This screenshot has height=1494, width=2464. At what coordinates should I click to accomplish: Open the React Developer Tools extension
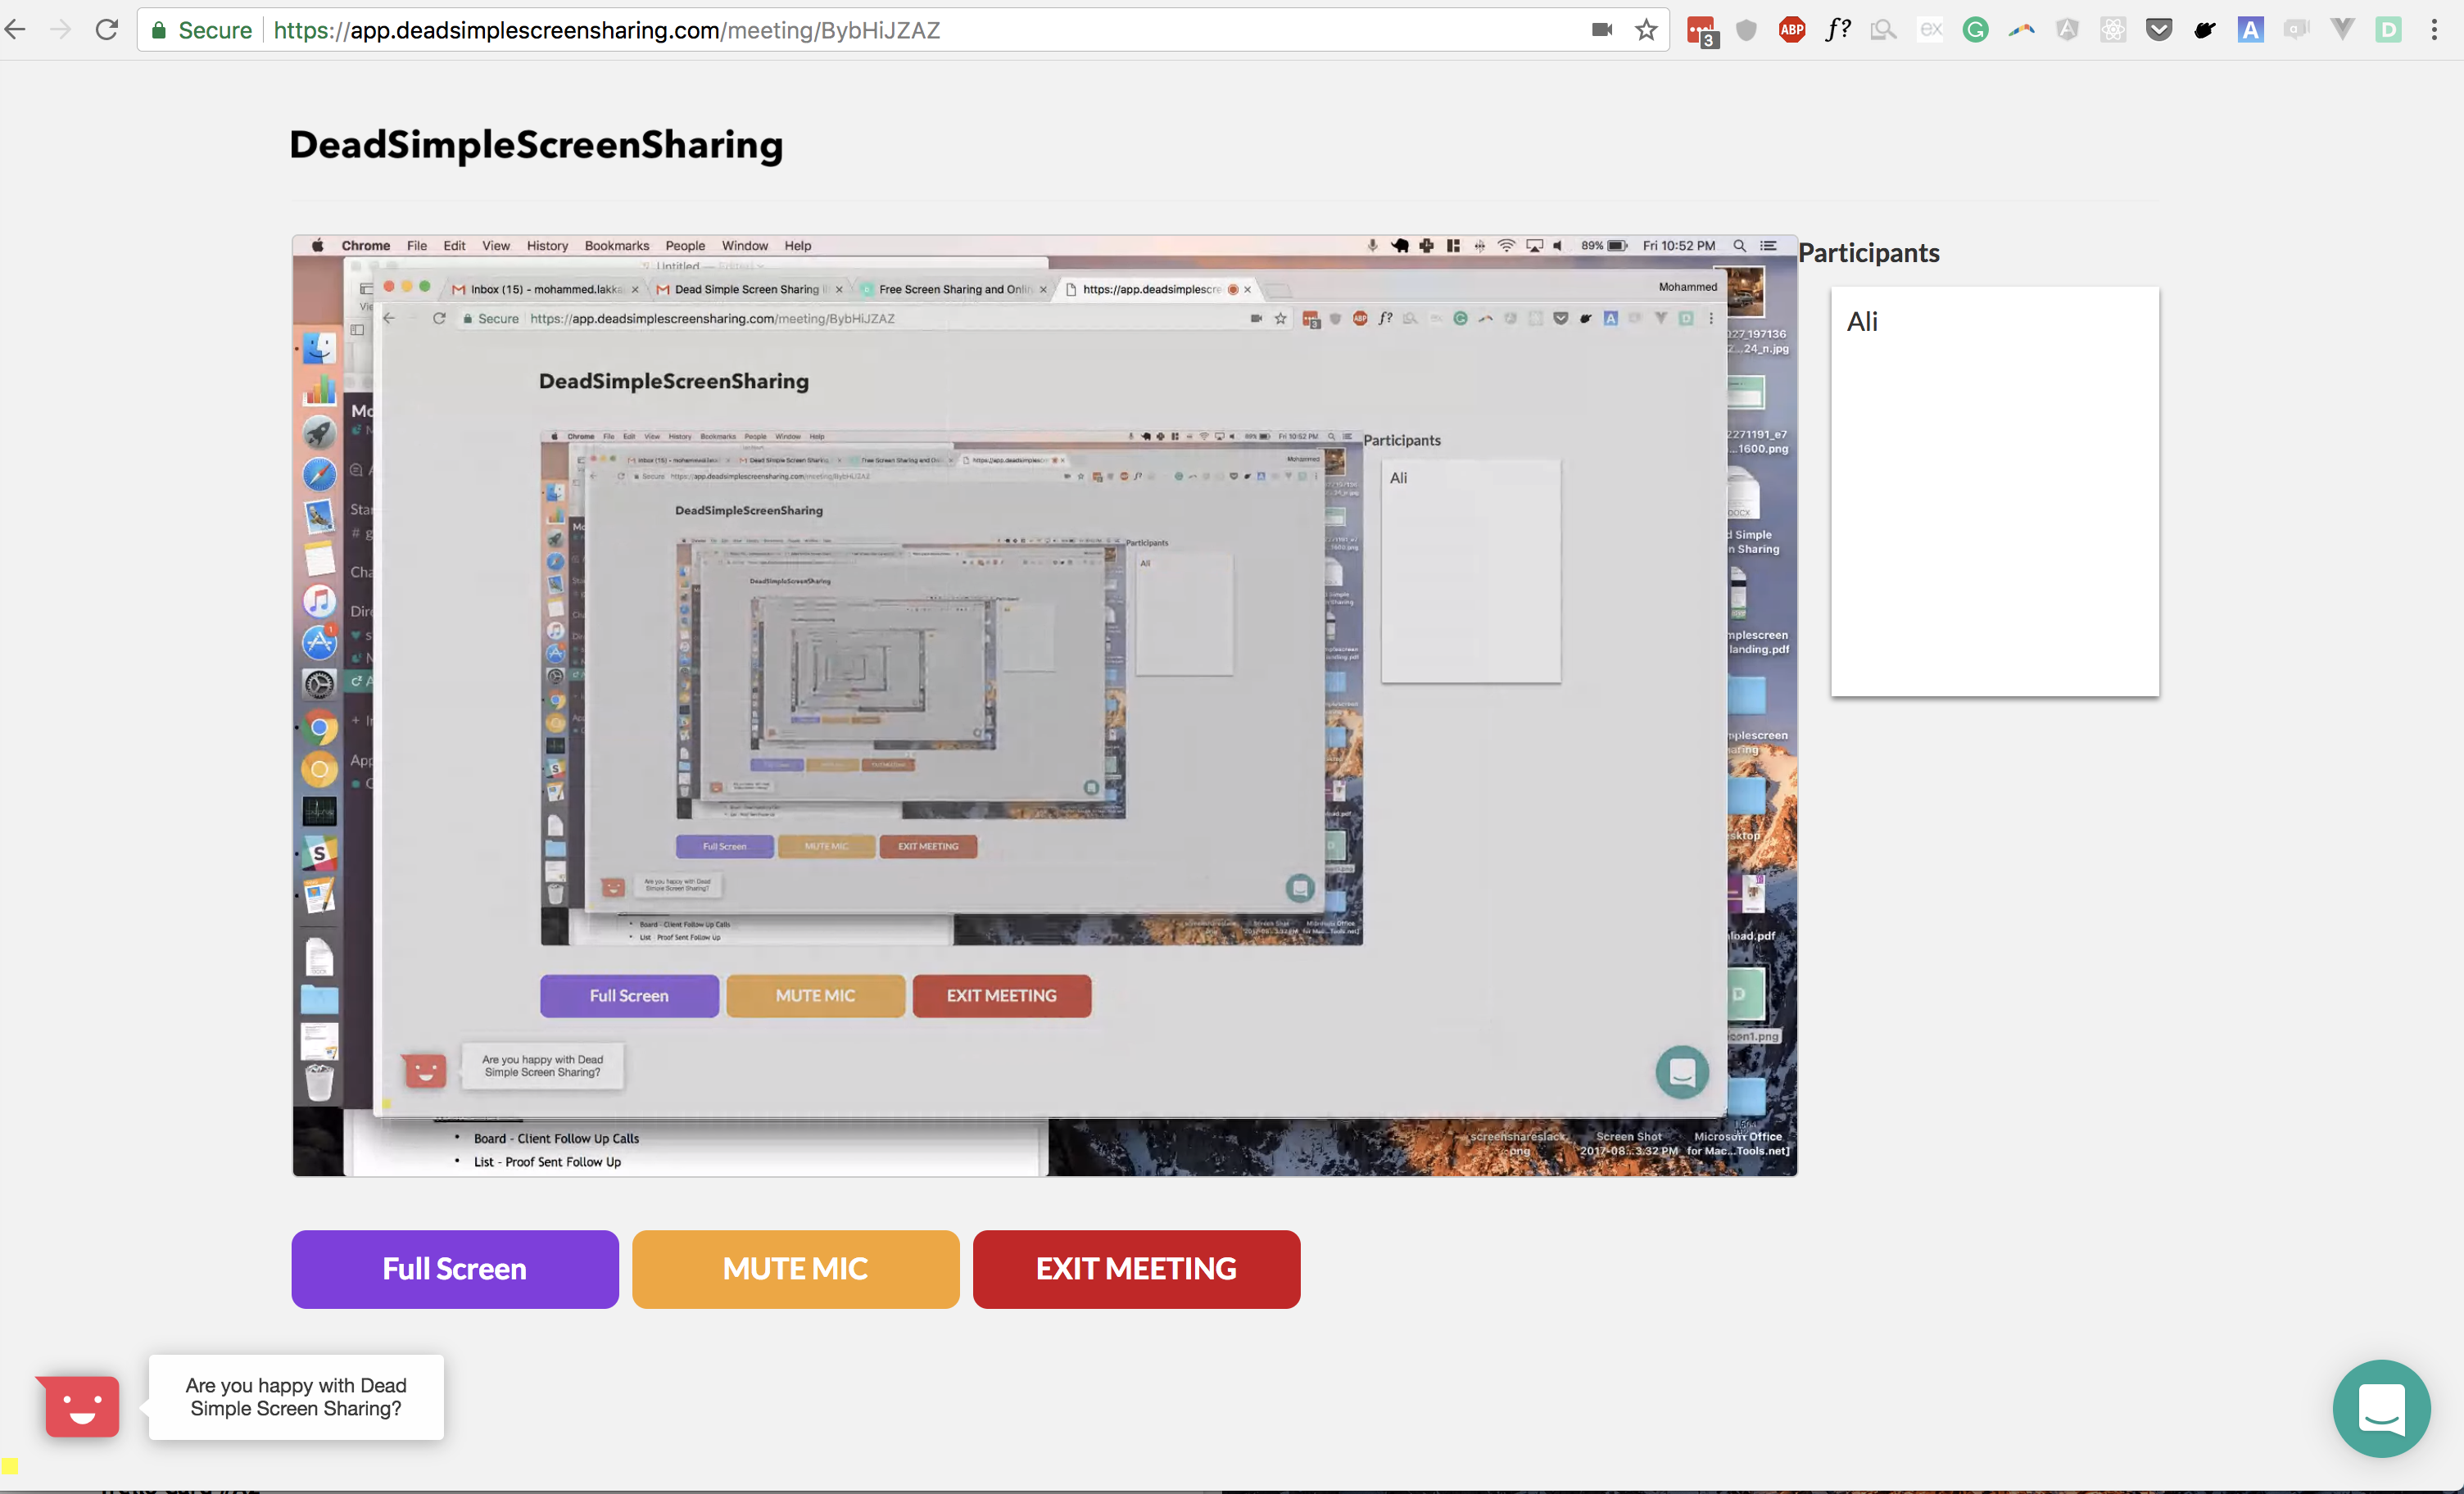(2114, 30)
